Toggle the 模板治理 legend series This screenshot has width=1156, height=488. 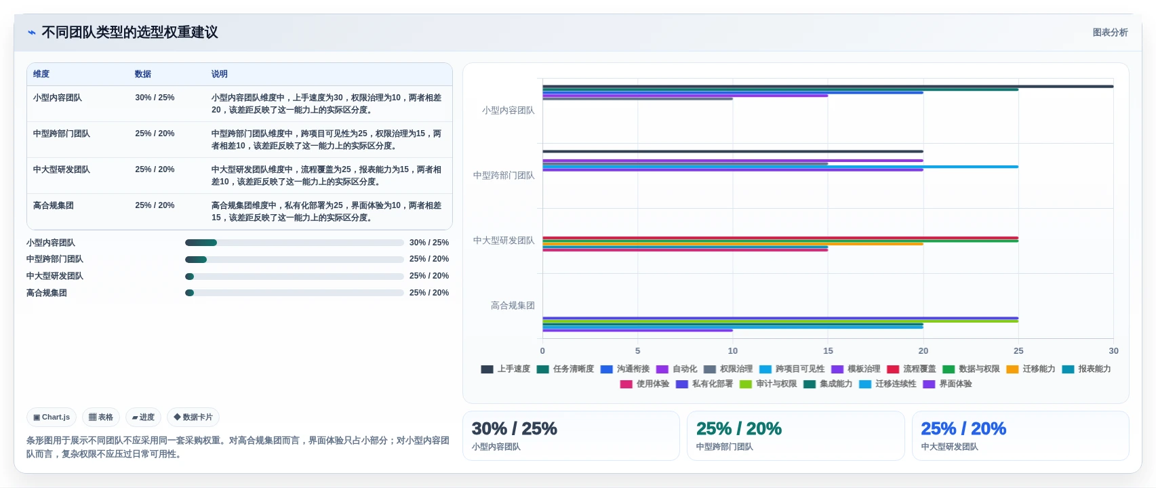[855, 369]
